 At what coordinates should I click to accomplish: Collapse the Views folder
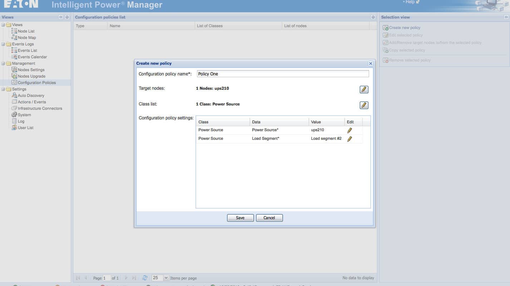tap(3, 25)
